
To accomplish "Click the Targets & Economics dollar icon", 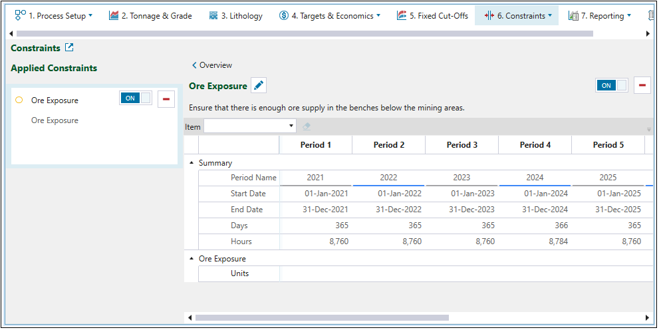I will tap(284, 15).
